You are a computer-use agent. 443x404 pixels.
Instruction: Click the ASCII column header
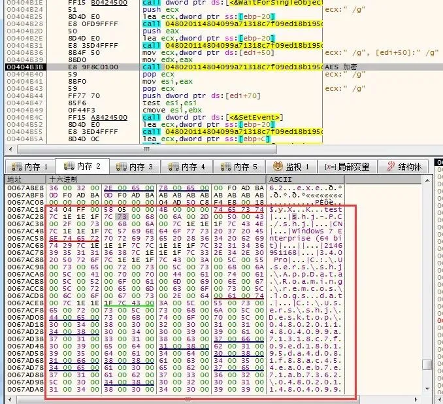coord(305,179)
